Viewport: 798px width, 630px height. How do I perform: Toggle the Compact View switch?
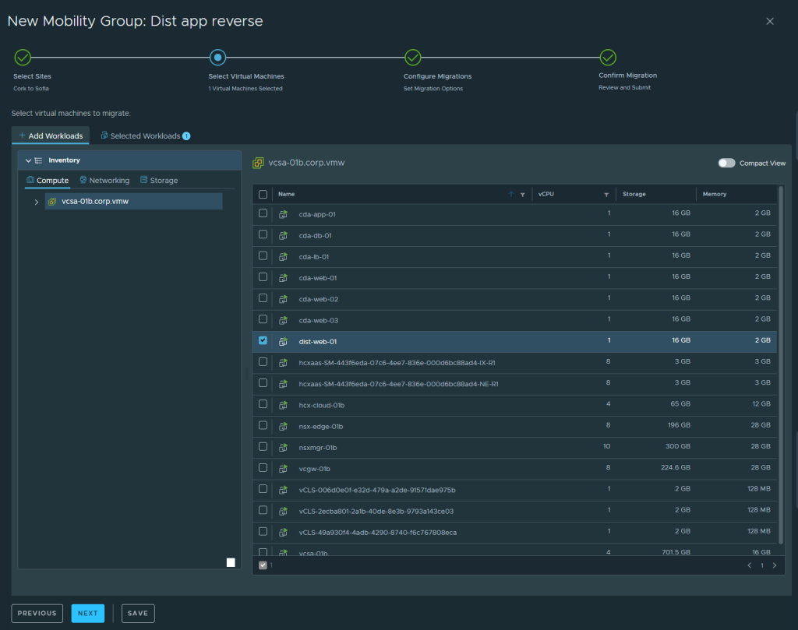click(x=726, y=163)
